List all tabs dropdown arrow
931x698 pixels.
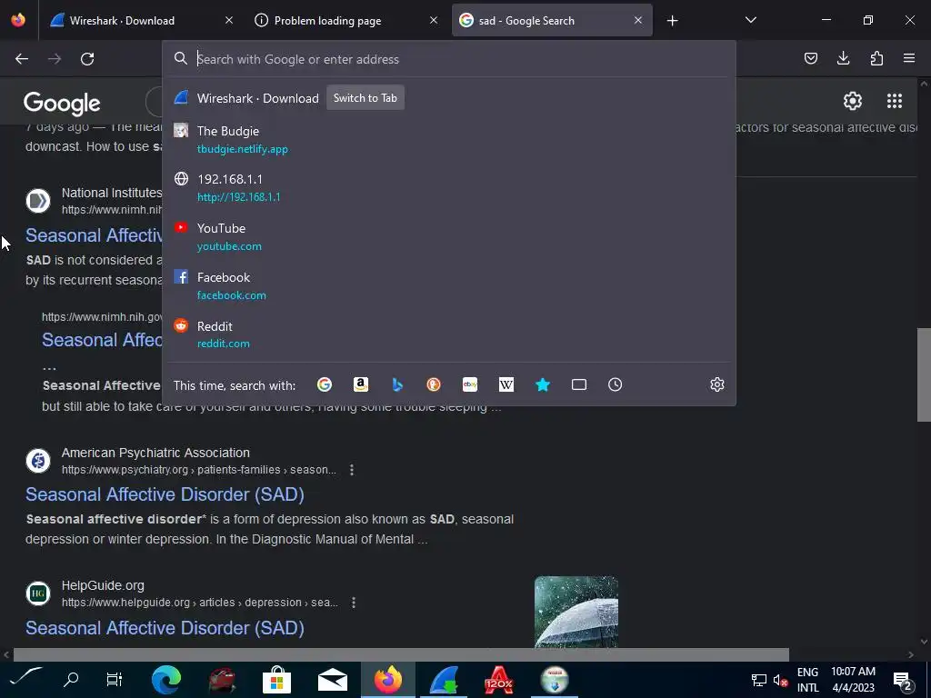coord(750,20)
